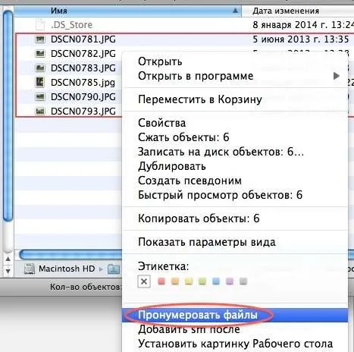Viewport: 354px width, 352px height.
Task: Click the DSCN0783.JPG thumbnail icon
Action: (40, 68)
